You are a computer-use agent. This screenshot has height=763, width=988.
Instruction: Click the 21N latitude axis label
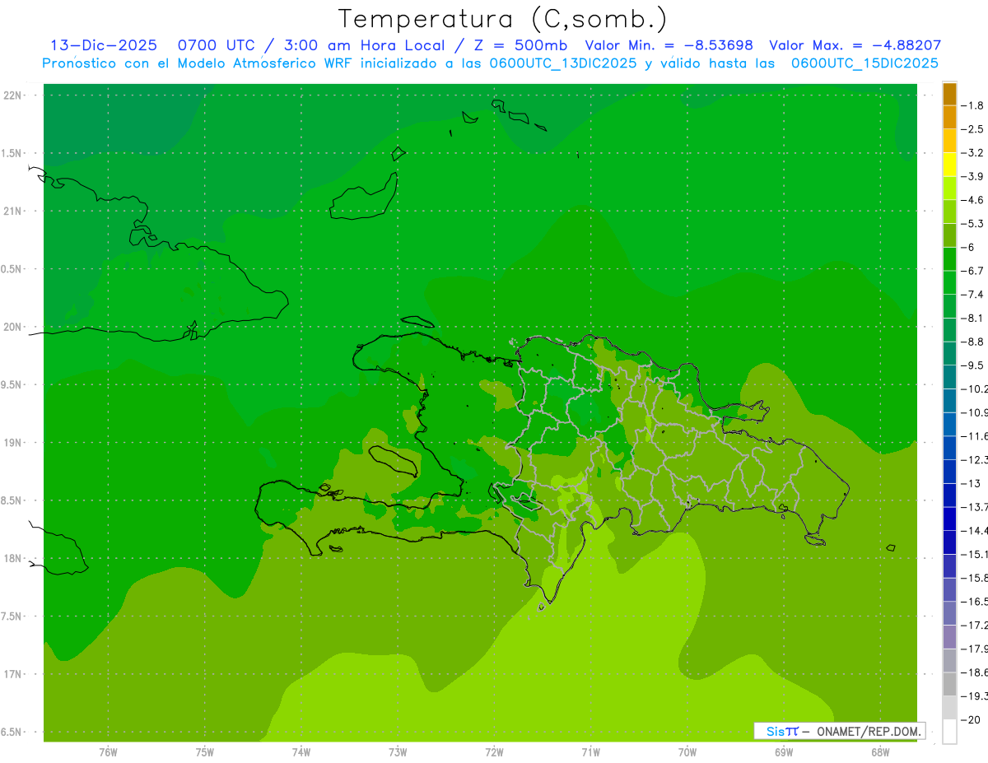click(x=13, y=212)
